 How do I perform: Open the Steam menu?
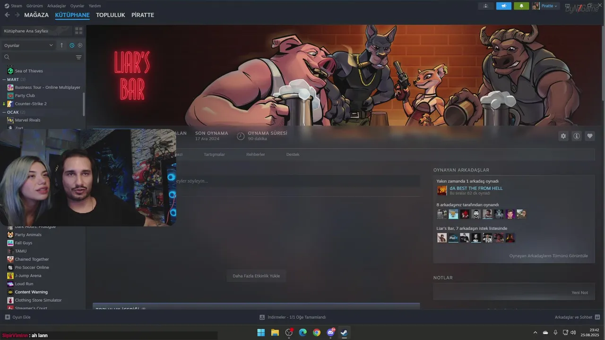point(14,6)
